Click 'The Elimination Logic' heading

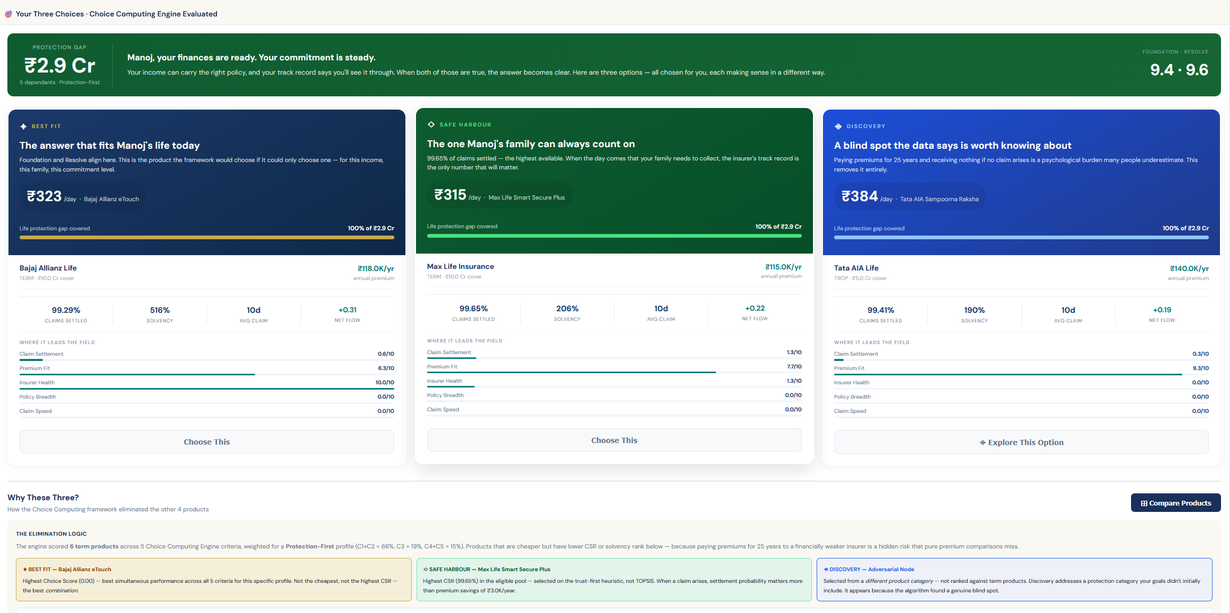pyautogui.click(x=51, y=534)
